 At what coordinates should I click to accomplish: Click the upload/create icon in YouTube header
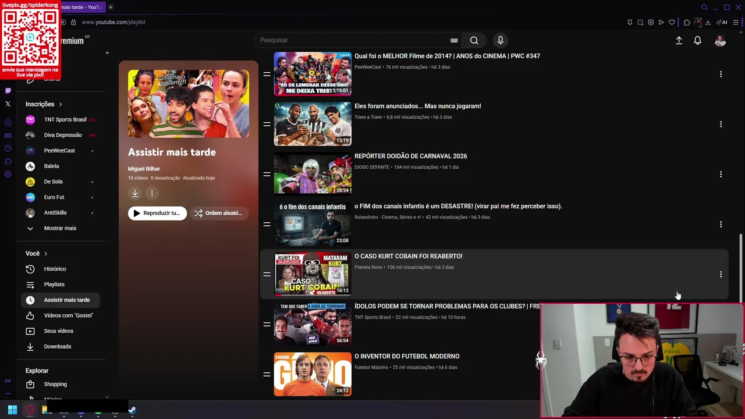tap(679, 40)
